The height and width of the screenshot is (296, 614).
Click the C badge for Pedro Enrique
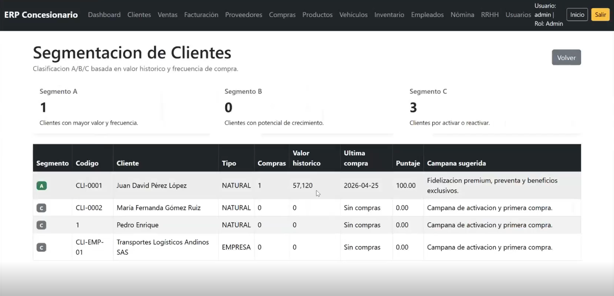(x=41, y=225)
